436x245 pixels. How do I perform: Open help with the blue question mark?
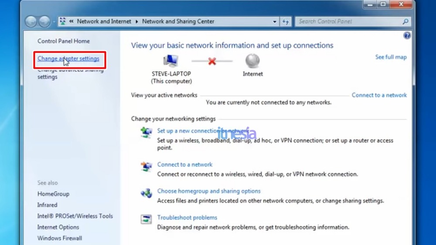407,36
